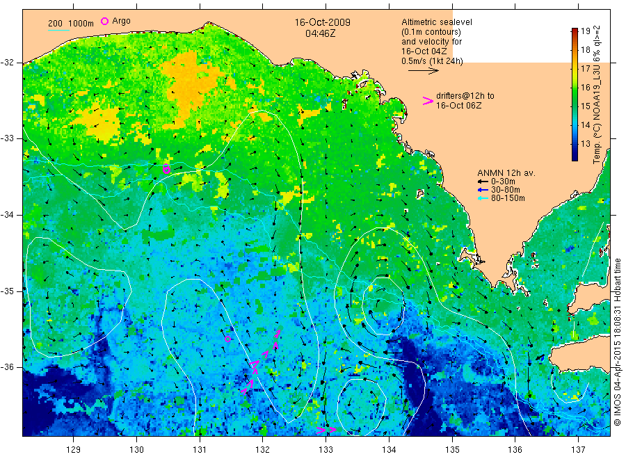Click the magenta drifter arrow at map bottom
This screenshot has height=459, width=626.
pos(326,430)
